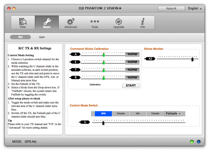Open the Advanced gears icon
The width and height of the screenshot is (210, 153).
[71, 23]
